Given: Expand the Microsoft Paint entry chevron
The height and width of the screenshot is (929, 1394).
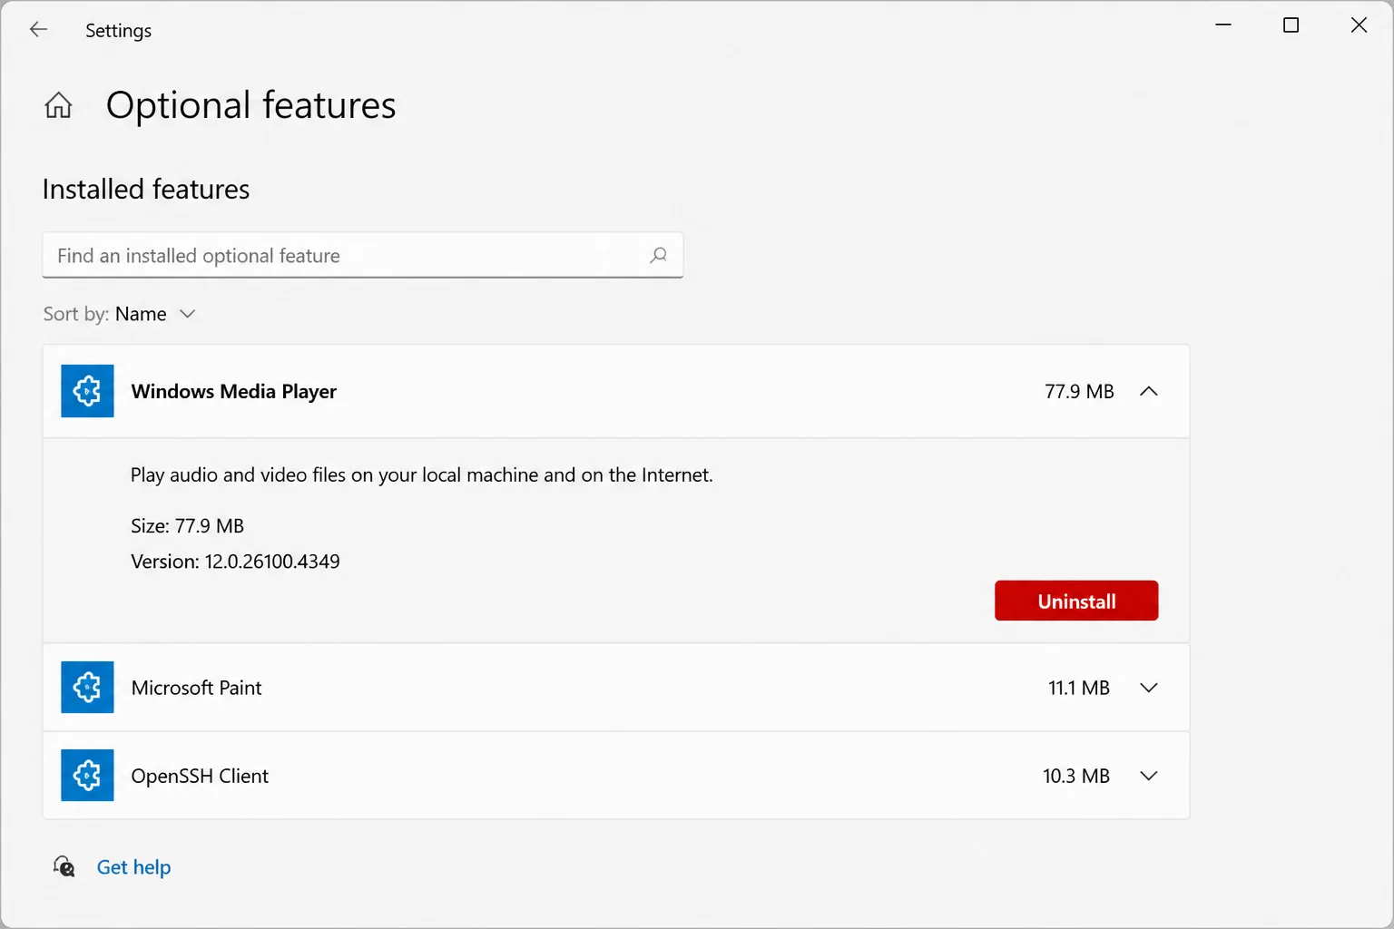Looking at the screenshot, I should [1149, 688].
